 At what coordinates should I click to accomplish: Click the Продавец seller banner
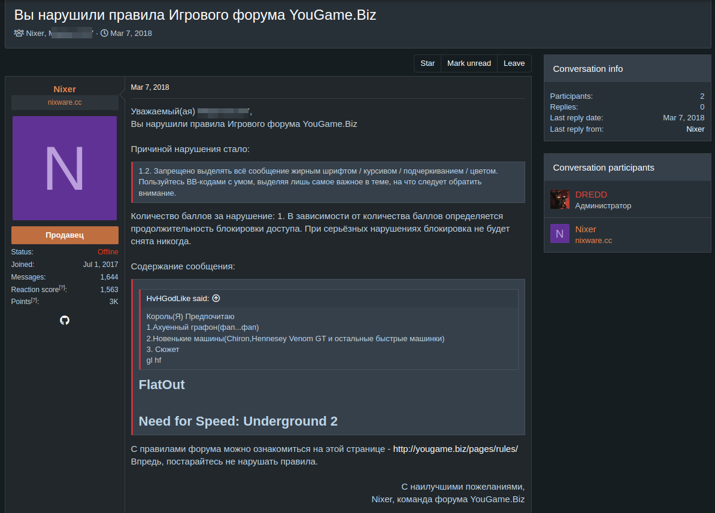[65, 235]
